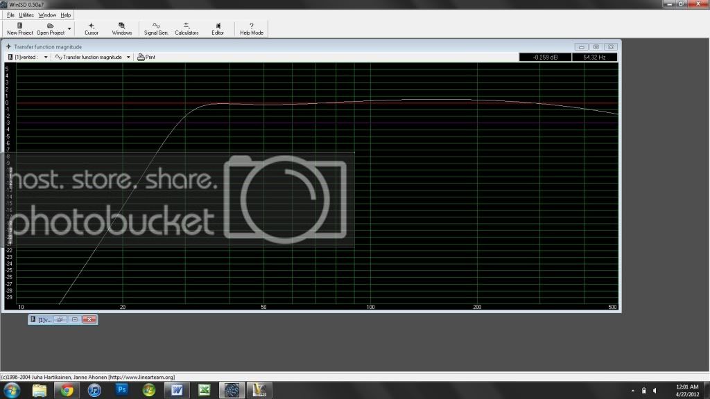Image resolution: width=710 pixels, height=399 pixels.
Task: Click the Open Project toolbar icon
Action: coord(50,29)
